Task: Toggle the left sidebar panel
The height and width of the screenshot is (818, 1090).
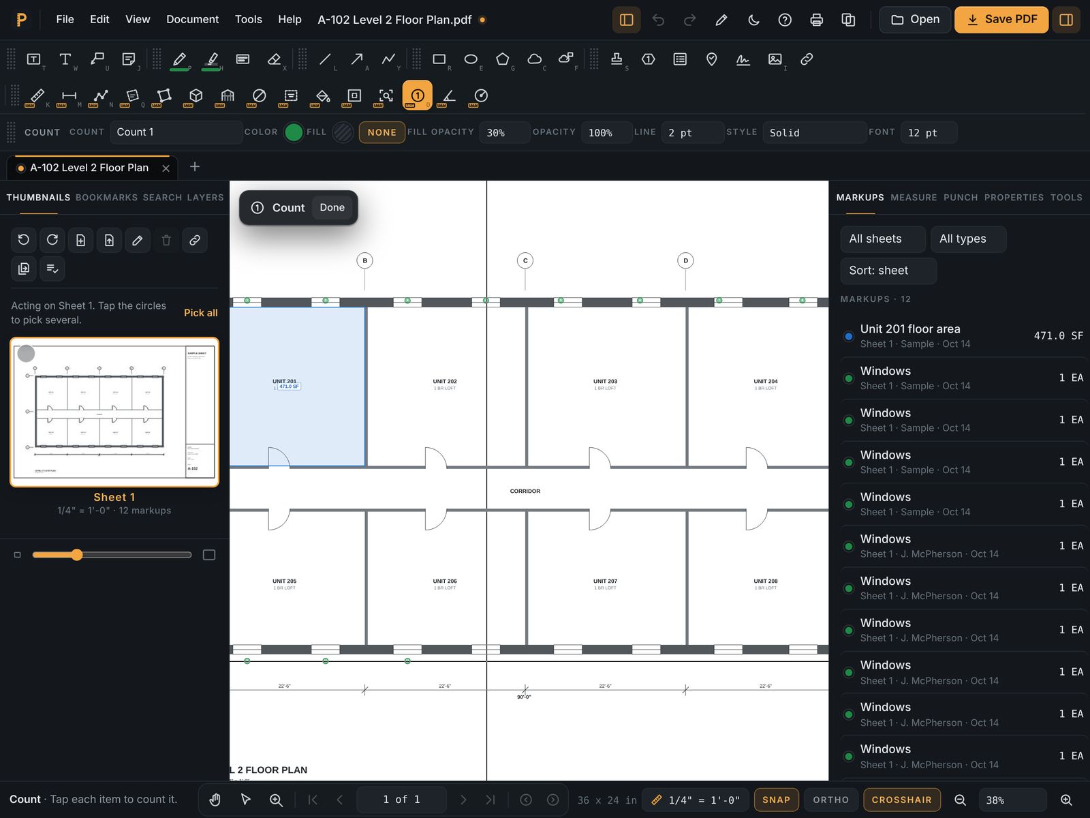Action: pos(626,20)
